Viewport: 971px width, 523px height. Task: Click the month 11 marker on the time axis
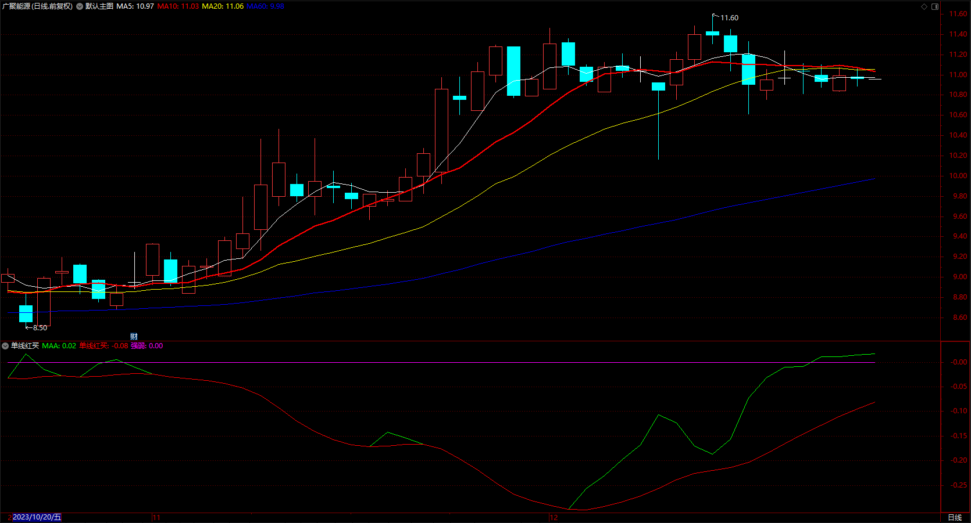coord(156,518)
